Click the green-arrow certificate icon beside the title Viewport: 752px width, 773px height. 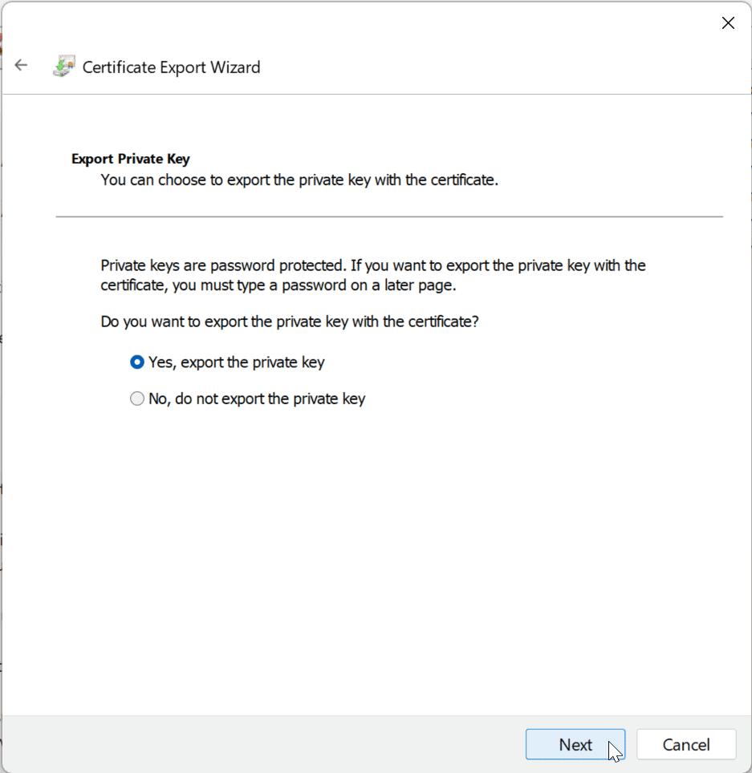tap(63, 66)
